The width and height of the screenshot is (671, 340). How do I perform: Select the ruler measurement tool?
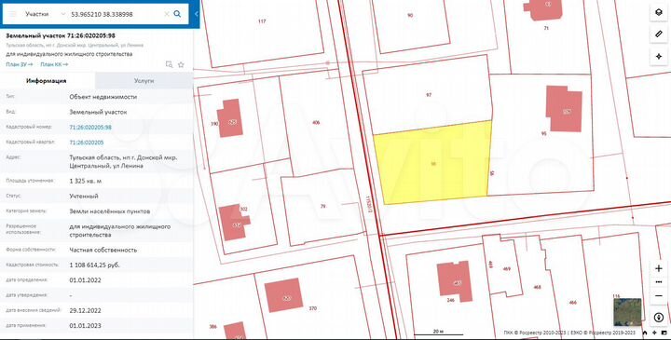point(659,34)
